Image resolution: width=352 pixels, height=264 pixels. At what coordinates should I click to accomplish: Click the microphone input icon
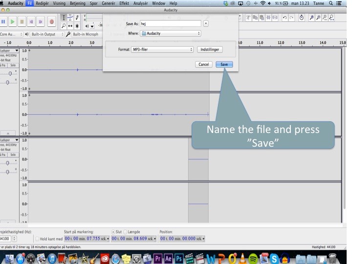(68, 34)
